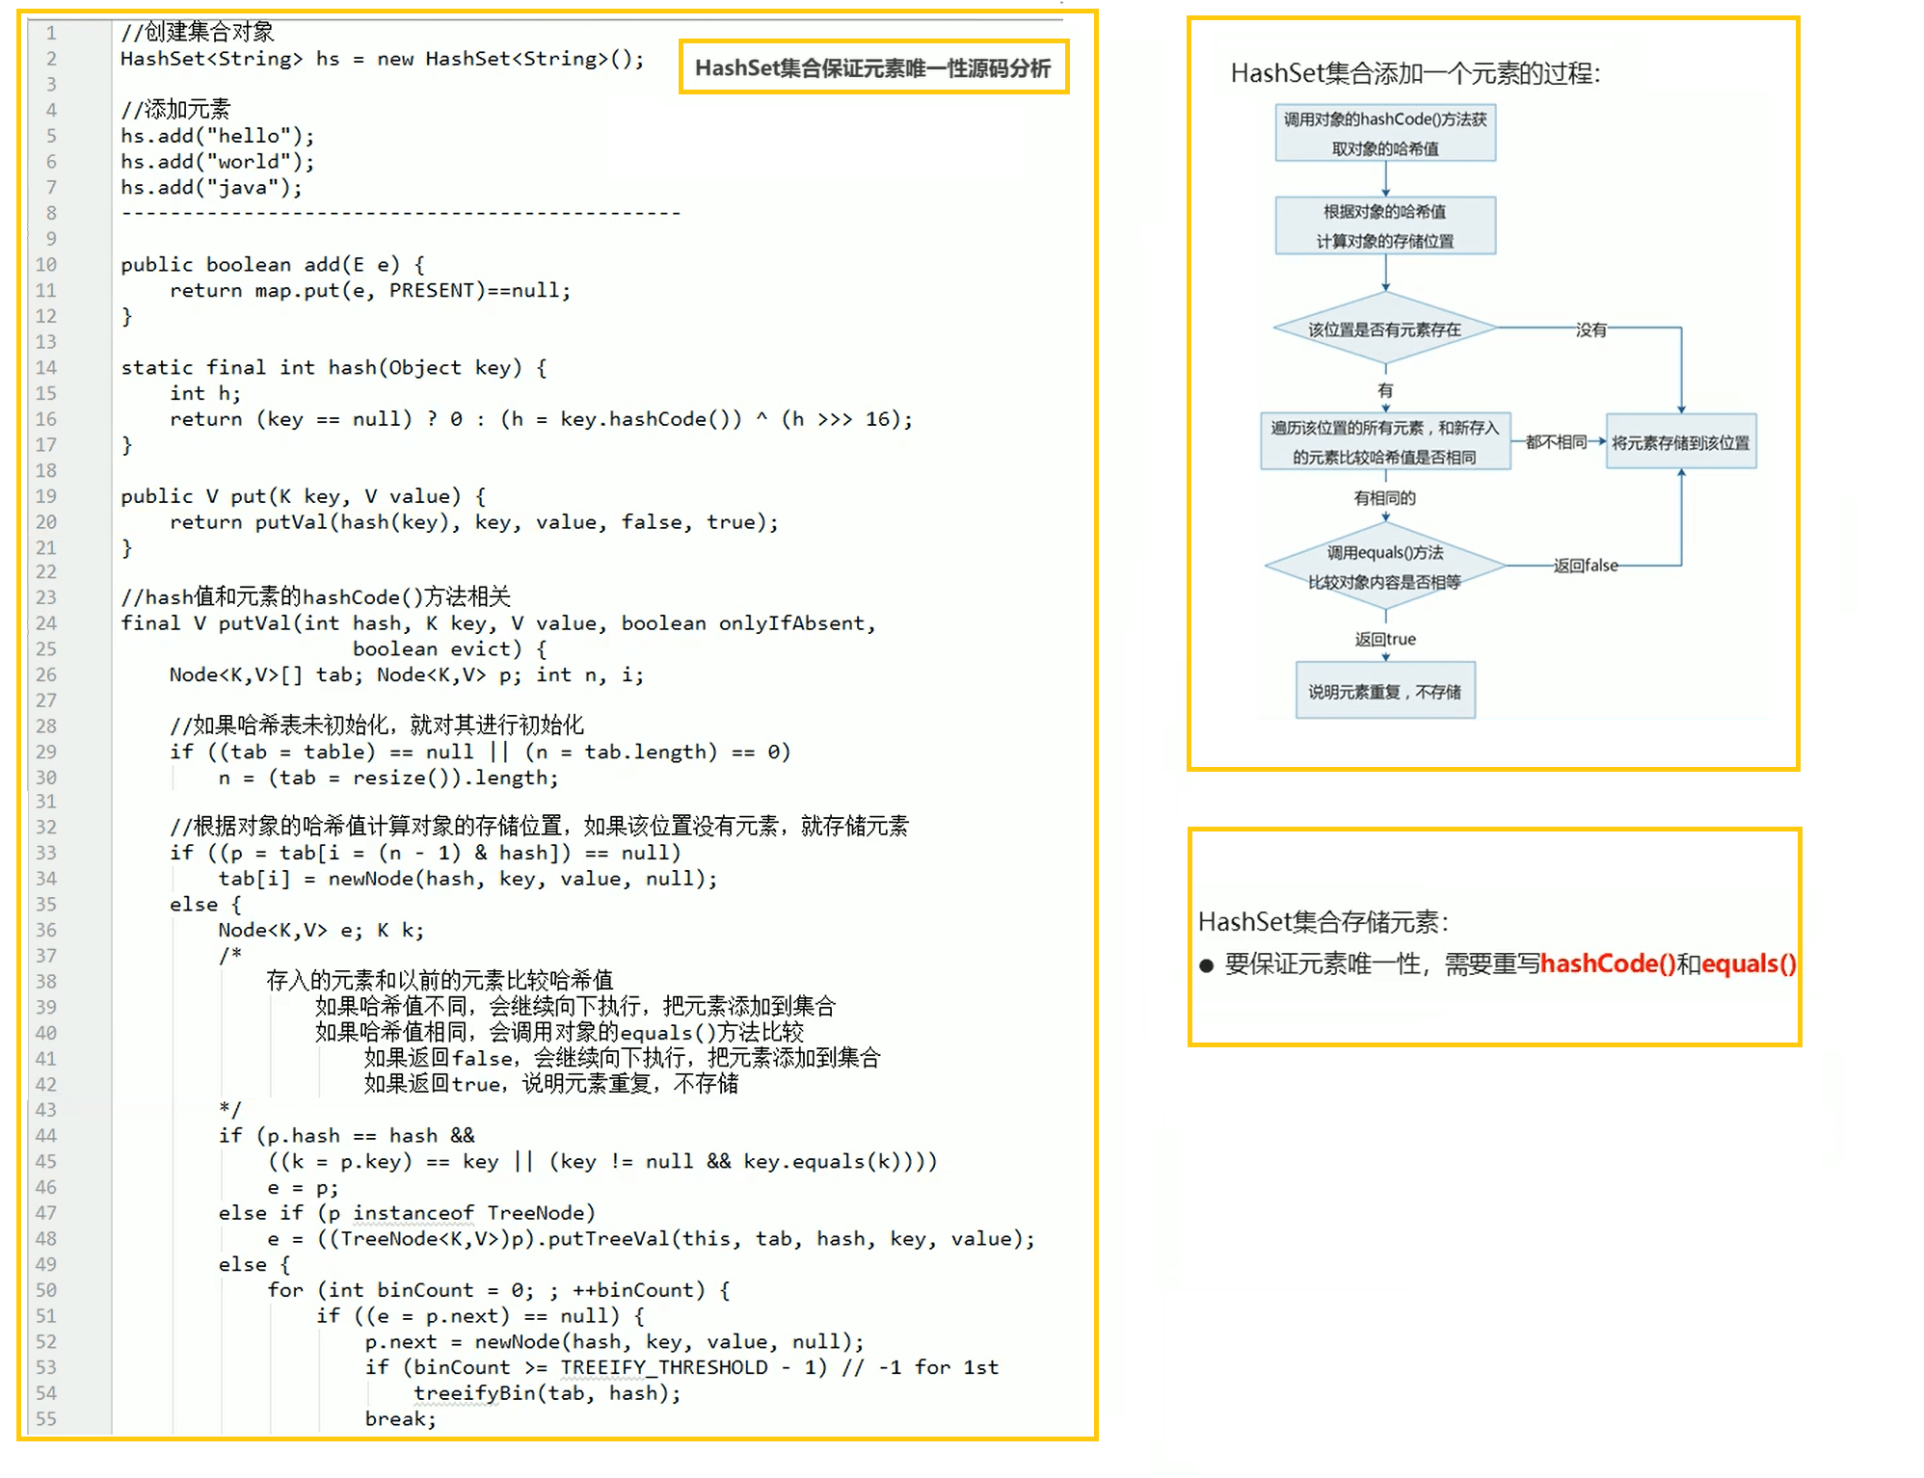Click line number 55 in the gutter

(46, 1420)
